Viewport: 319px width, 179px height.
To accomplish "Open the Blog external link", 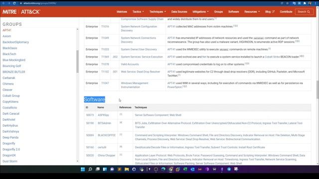I will [x=270, y=12].
